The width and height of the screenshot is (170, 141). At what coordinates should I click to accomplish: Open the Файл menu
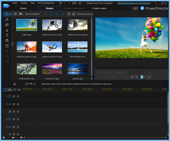tap(15, 3)
